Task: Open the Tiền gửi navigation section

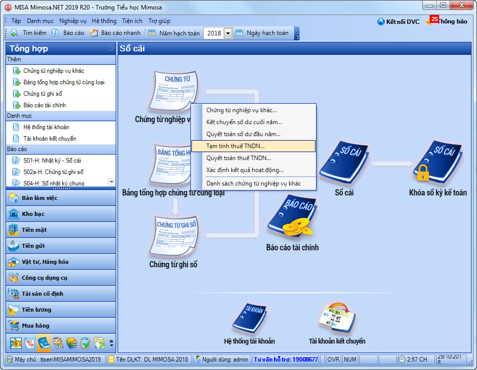Action: [x=61, y=246]
